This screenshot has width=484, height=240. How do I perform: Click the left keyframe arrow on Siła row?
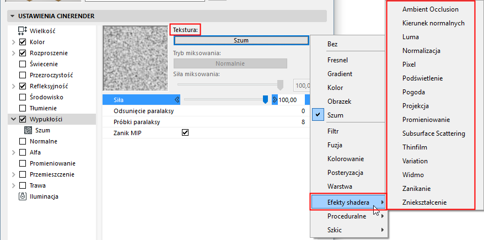click(x=177, y=100)
